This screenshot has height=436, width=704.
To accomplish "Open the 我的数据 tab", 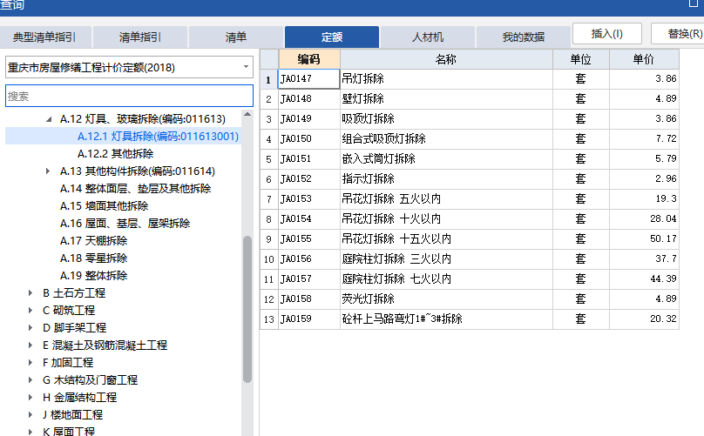I will click(524, 37).
